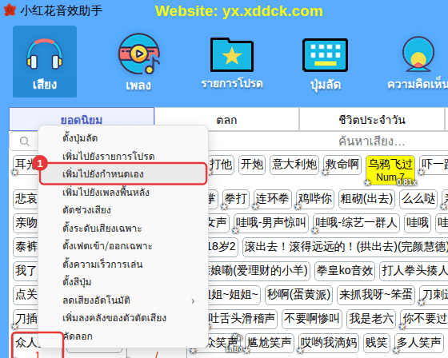
Task: Switch to the ตลก tab
Action: coord(227,120)
